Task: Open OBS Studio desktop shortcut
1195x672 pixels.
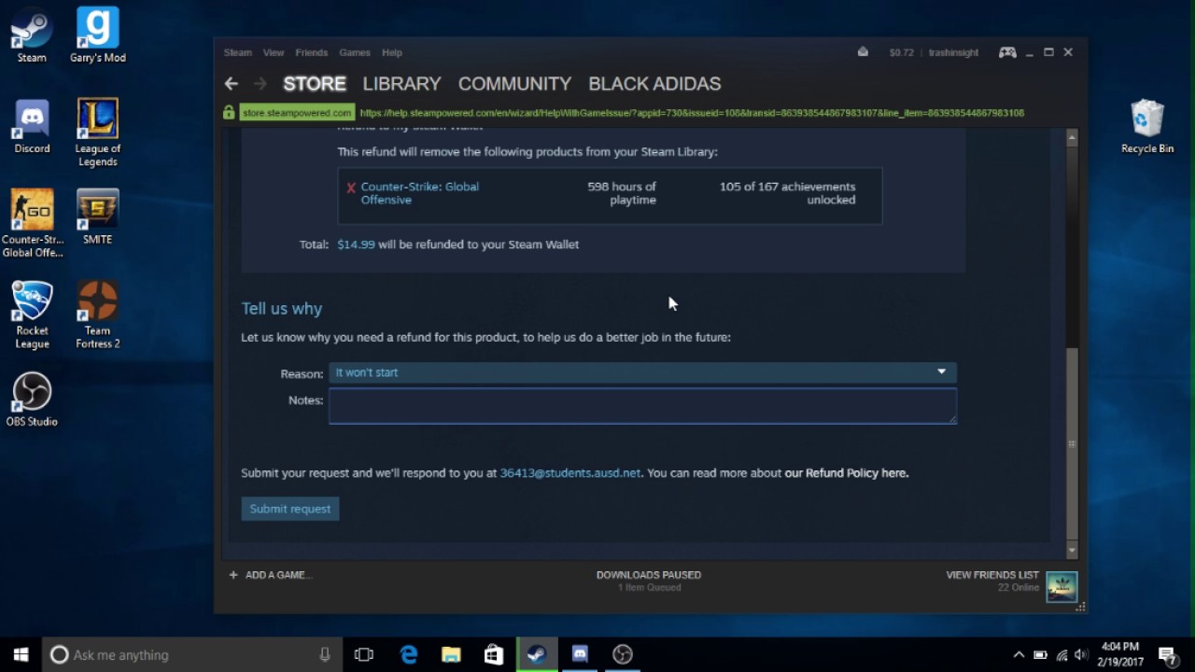Action: 32,400
